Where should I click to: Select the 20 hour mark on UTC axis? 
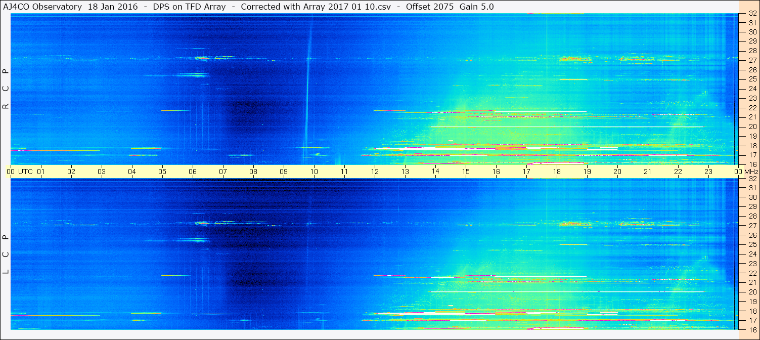pyautogui.click(x=617, y=172)
